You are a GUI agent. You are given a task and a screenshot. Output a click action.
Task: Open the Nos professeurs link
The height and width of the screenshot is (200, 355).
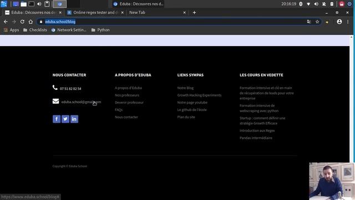[127, 95]
